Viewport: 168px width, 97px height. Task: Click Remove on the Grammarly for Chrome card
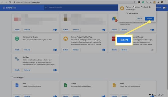tap(27, 50)
